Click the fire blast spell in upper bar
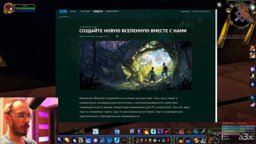256x144 pixels. [146, 131]
